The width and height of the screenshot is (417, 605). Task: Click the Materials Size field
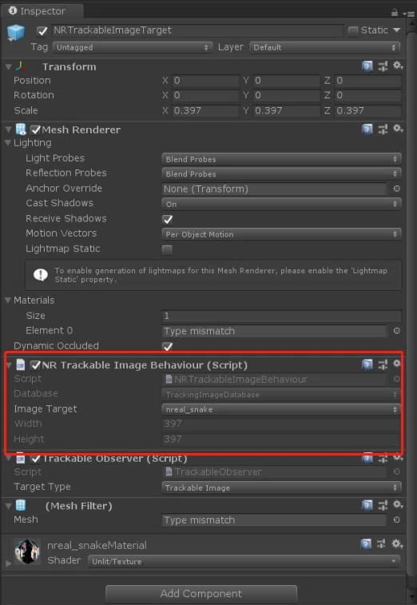point(281,316)
